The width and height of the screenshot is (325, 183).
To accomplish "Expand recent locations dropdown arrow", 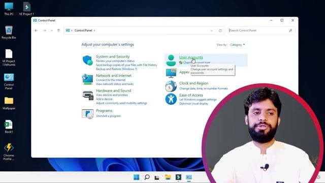I will [x=52, y=30].
